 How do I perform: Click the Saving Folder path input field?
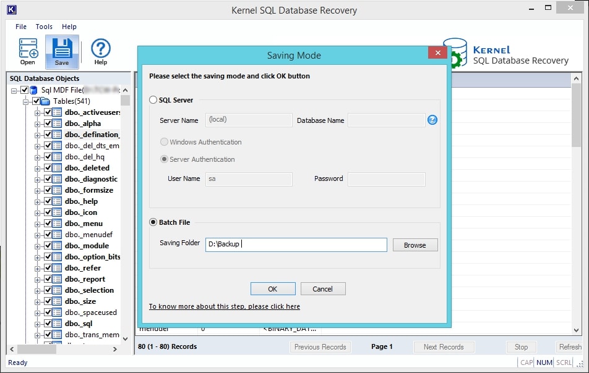tap(296, 245)
